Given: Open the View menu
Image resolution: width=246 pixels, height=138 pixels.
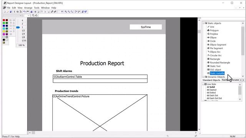Looking at the screenshot, I should coord(20,8).
